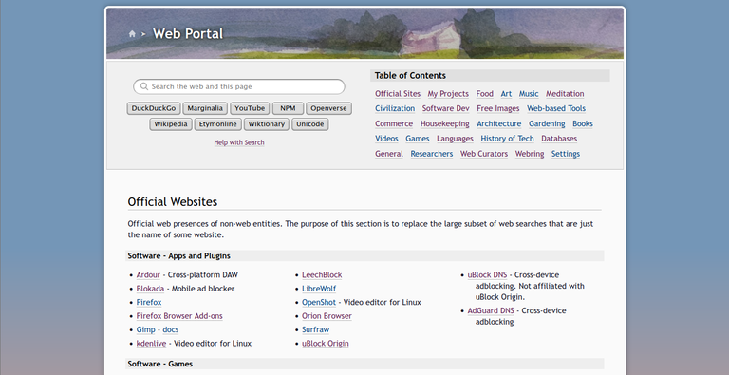Click the YouTube search button
729x375 pixels.
(x=250, y=108)
